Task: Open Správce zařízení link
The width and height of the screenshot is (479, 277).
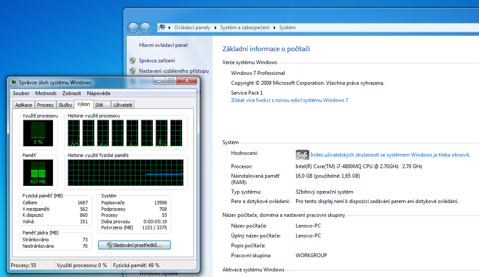Action: tap(157, 61)
